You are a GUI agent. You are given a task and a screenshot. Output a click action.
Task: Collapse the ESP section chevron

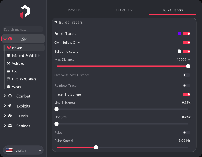pyautogui.click(x=5, y=39)
